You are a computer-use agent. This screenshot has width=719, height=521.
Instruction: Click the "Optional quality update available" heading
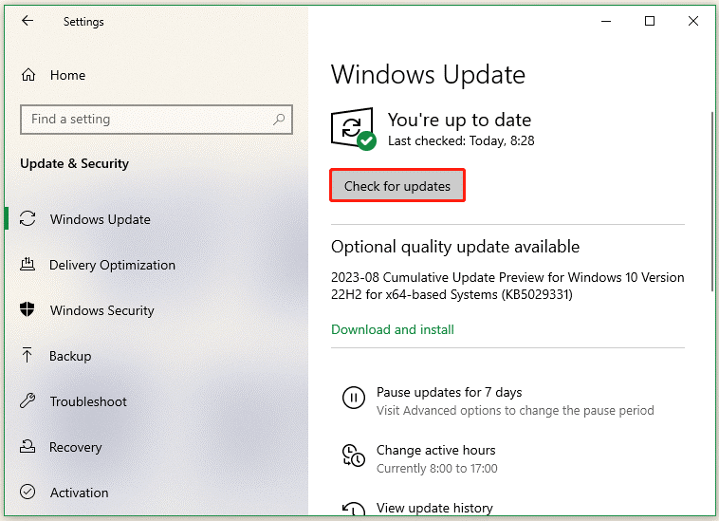[455, 247]
